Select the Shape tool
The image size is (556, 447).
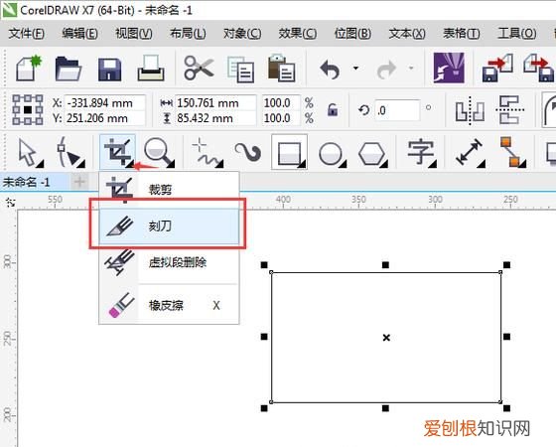coord(69,152)
